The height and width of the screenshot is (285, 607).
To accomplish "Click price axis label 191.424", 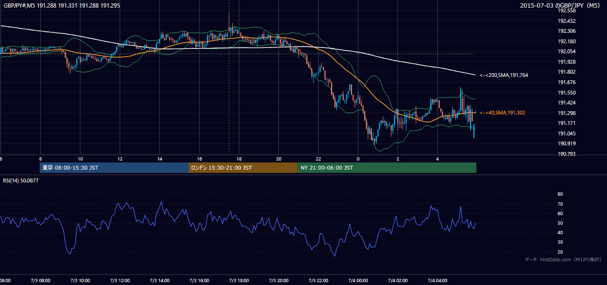I will point(567,103).
